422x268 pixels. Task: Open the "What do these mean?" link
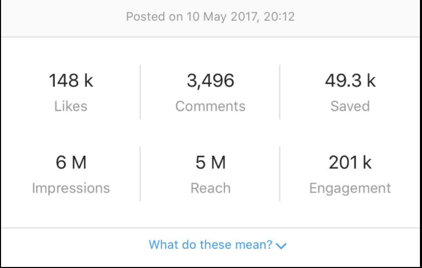210,244
